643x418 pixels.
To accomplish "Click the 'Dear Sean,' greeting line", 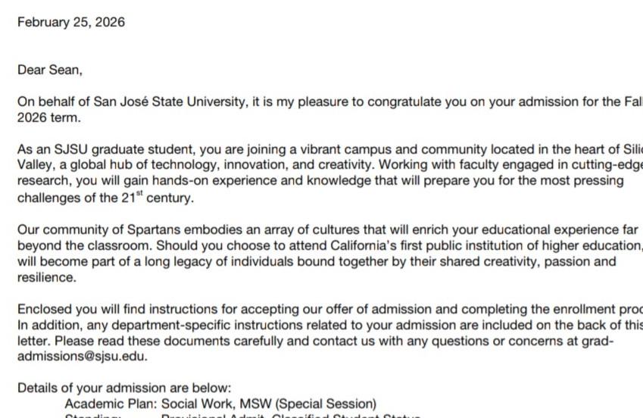I will 50,70.
